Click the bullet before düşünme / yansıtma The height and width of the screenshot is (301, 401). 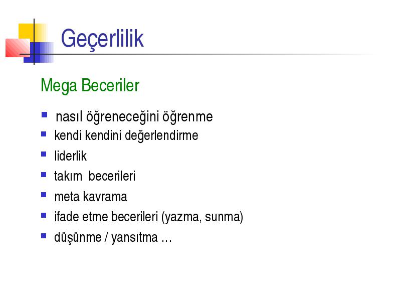(x=44, y=236)
